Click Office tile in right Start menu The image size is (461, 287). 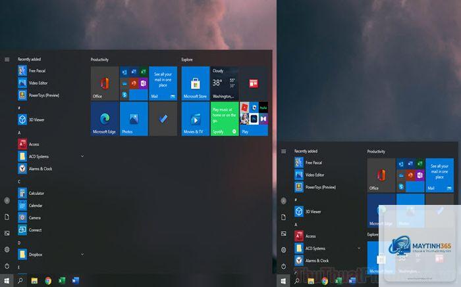381,175
